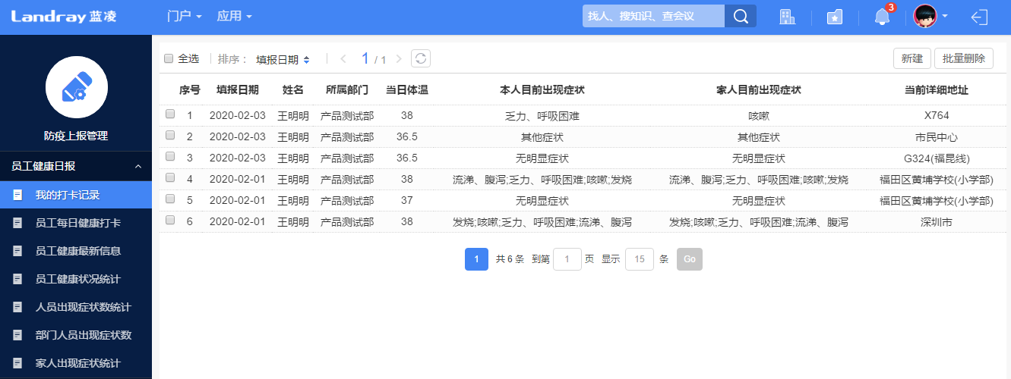
Task: Check the checkbox for row 2
Action: click(170, 135)
